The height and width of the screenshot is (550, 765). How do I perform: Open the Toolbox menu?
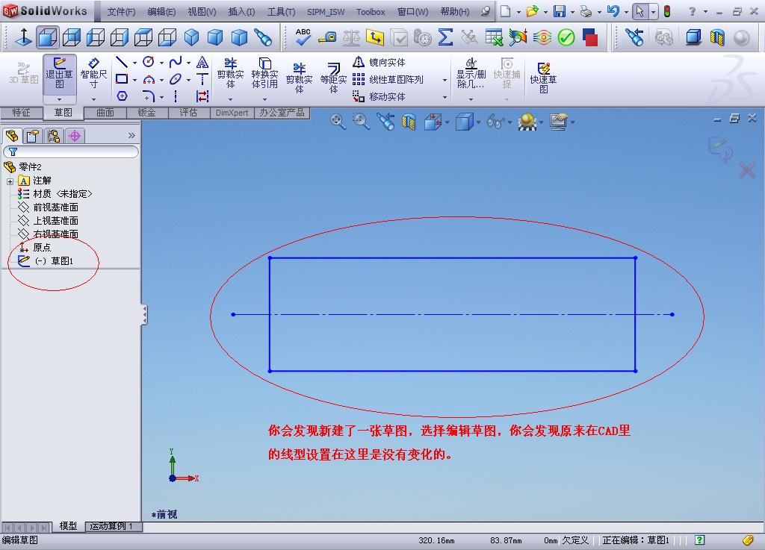pos(371,12)
